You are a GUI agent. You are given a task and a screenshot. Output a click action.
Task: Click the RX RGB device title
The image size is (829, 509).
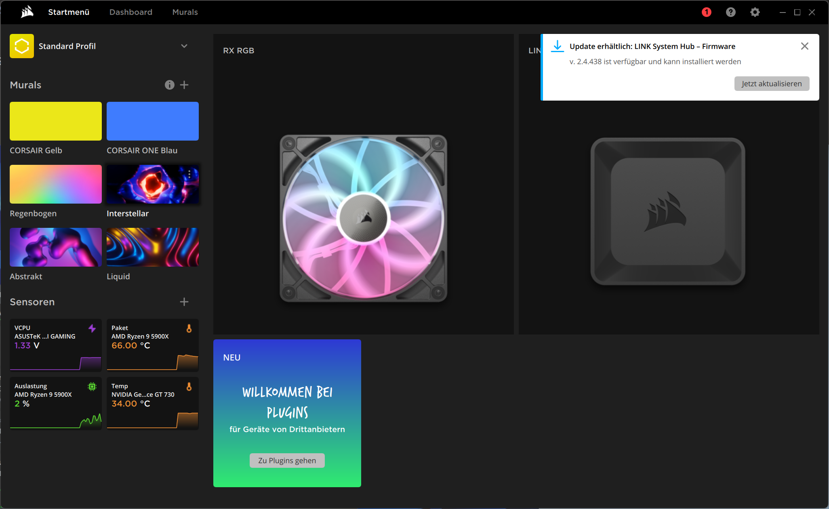(x=239, y=50)
